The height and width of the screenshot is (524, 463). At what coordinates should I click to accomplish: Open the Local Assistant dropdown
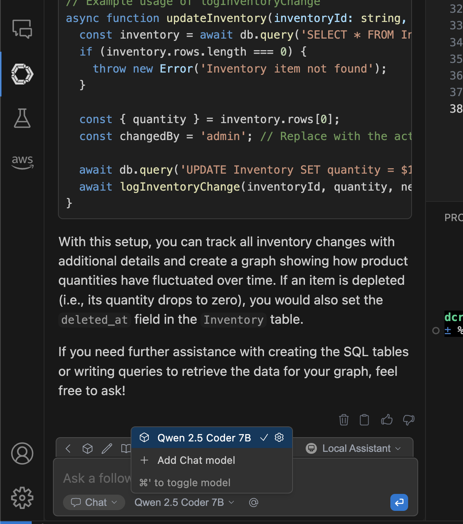[x=353, y=448]
